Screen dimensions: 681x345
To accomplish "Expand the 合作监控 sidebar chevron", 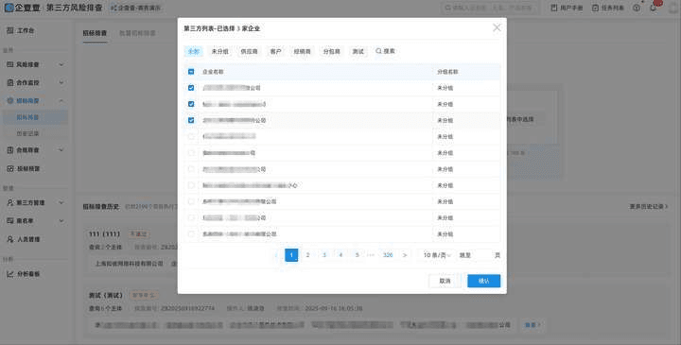I will pyautogui.click(x=61, y=82).
